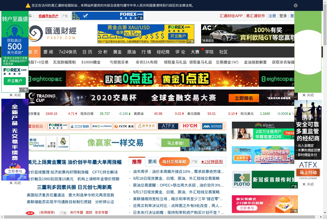The width and height of the screenshot is (327, 219).
Task: Open the 要闻 navigation menu item
Action: pyautogui.click(x=48, y=52)
